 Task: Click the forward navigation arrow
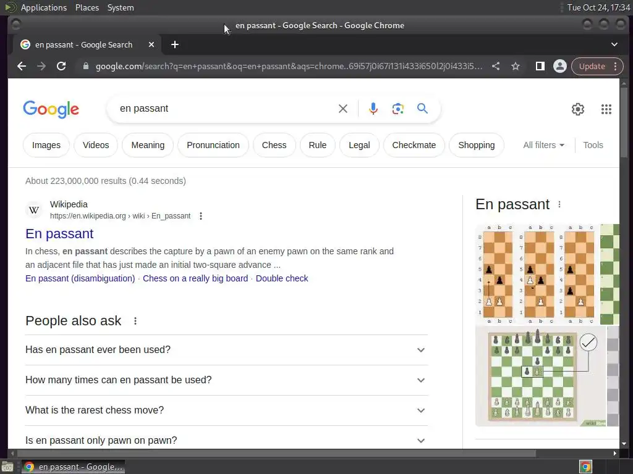click(41, 66)
